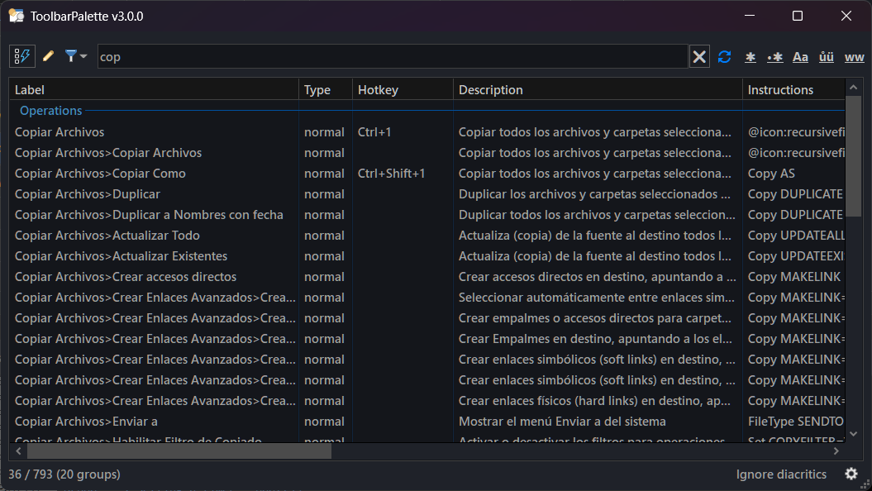Click the ToolbarPalette app icon in title bar

click(17, 16)
